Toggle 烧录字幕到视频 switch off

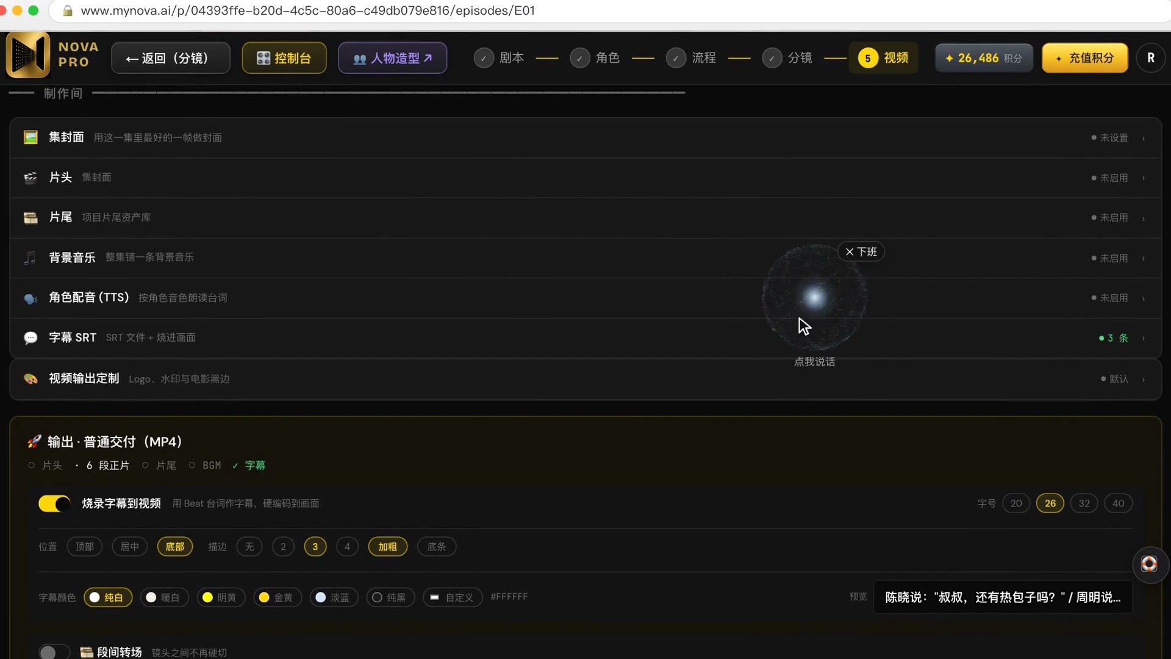pyautogui.click(x=54, y=503)
